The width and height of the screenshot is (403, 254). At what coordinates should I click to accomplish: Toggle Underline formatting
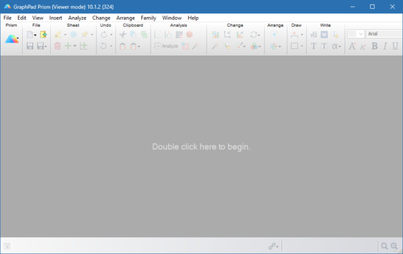click(x=395, y=46)
